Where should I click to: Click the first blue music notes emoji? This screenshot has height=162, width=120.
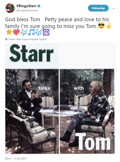point(24,32)
